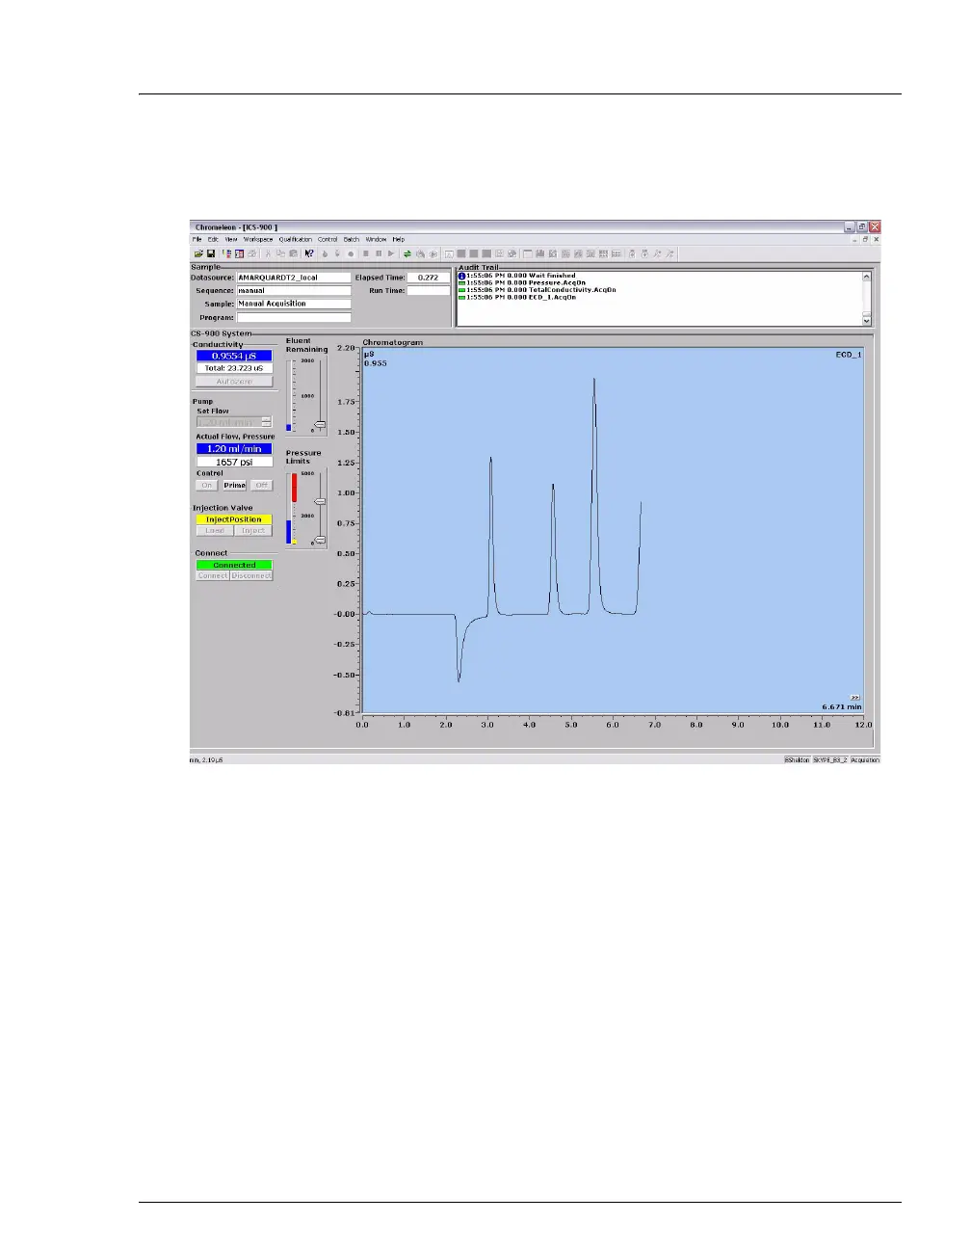Viewport: 971px width, 1249px height.
Task: Click the Save disk toolbar icon
Action: tap(211, 253)
